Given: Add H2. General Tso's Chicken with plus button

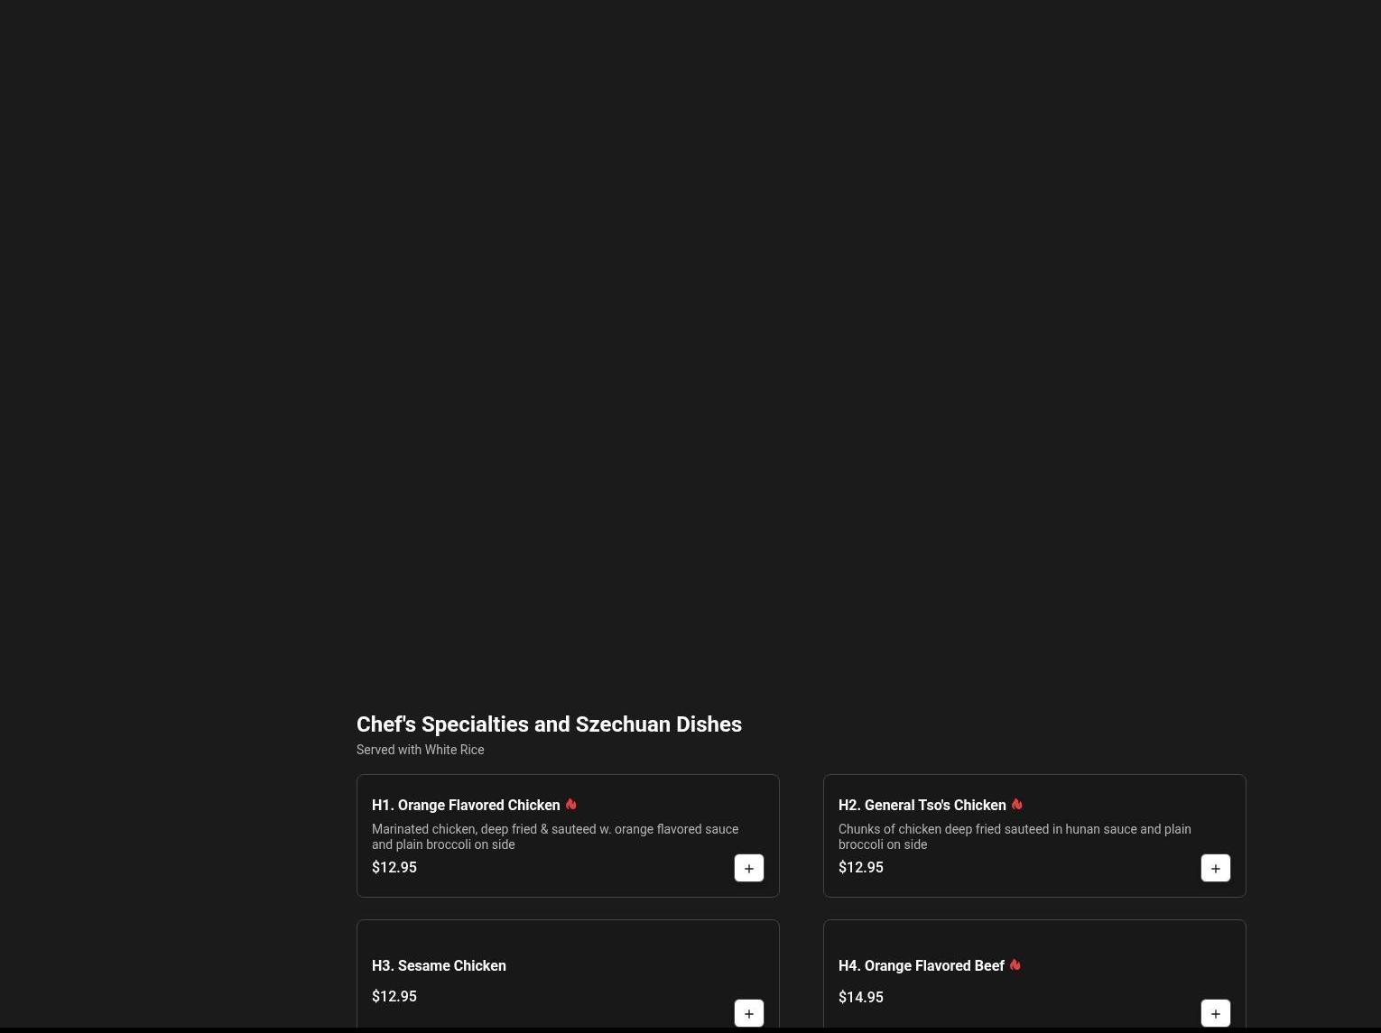Looking at the screenshot, I should (x=1216, y=868).
